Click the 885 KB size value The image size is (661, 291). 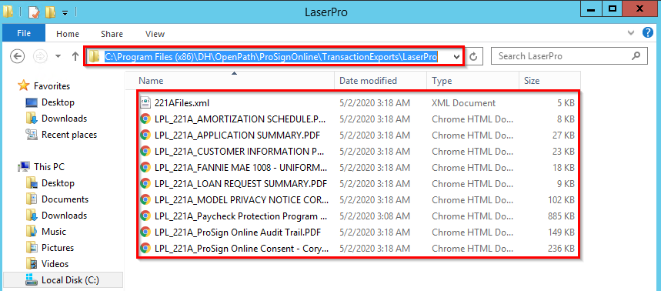[x=560, y=216]
